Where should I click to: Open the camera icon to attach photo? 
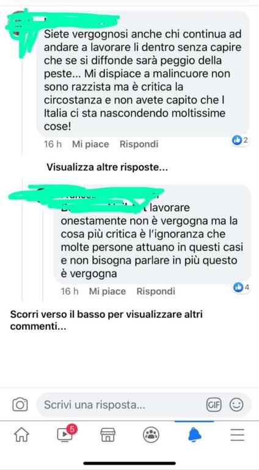click(x=20, y=405)
